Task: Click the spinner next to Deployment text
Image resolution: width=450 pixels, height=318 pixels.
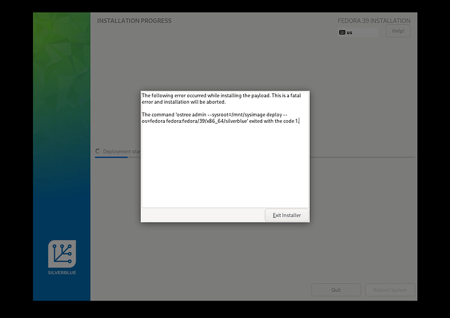Action: pos(98,151)
